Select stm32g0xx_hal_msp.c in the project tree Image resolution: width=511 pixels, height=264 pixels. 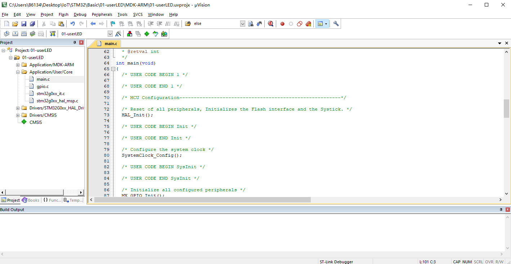point(57,101)
